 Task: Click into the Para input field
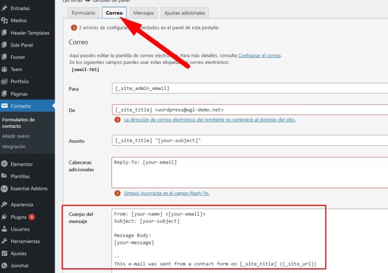tap(249, 88)
